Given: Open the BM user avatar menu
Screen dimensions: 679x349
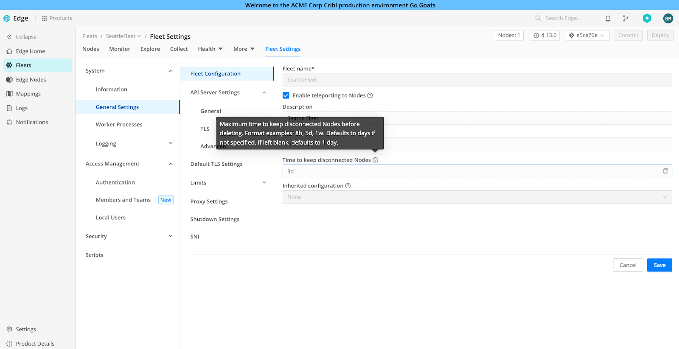Looking at the screenshot, I should pos(668,18).
